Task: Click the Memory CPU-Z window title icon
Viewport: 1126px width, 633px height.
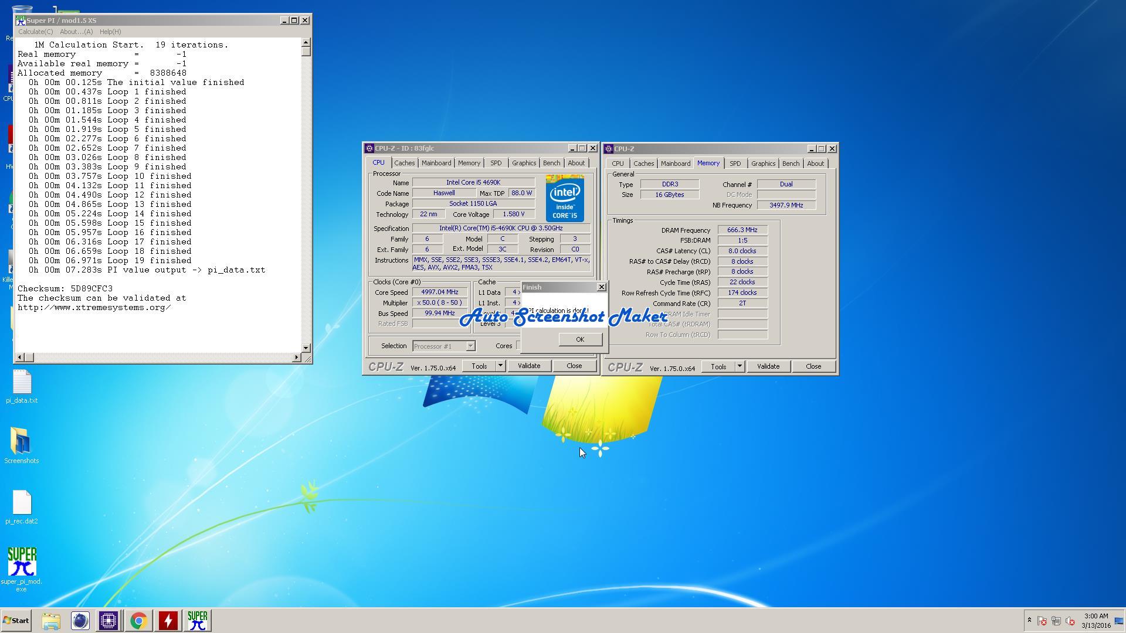Action: [609, 149]
